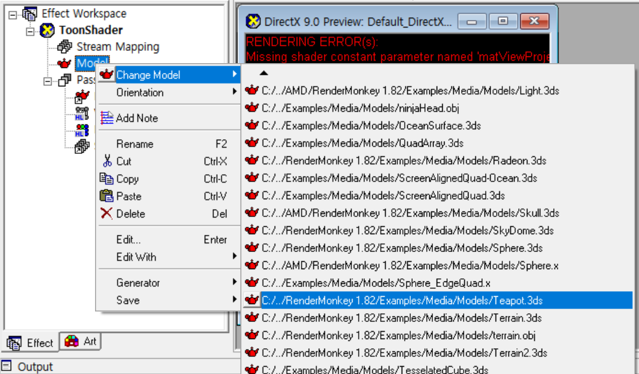639x374 pixels.
Task: Select the terrain.obj model
Action: [437, 335]
